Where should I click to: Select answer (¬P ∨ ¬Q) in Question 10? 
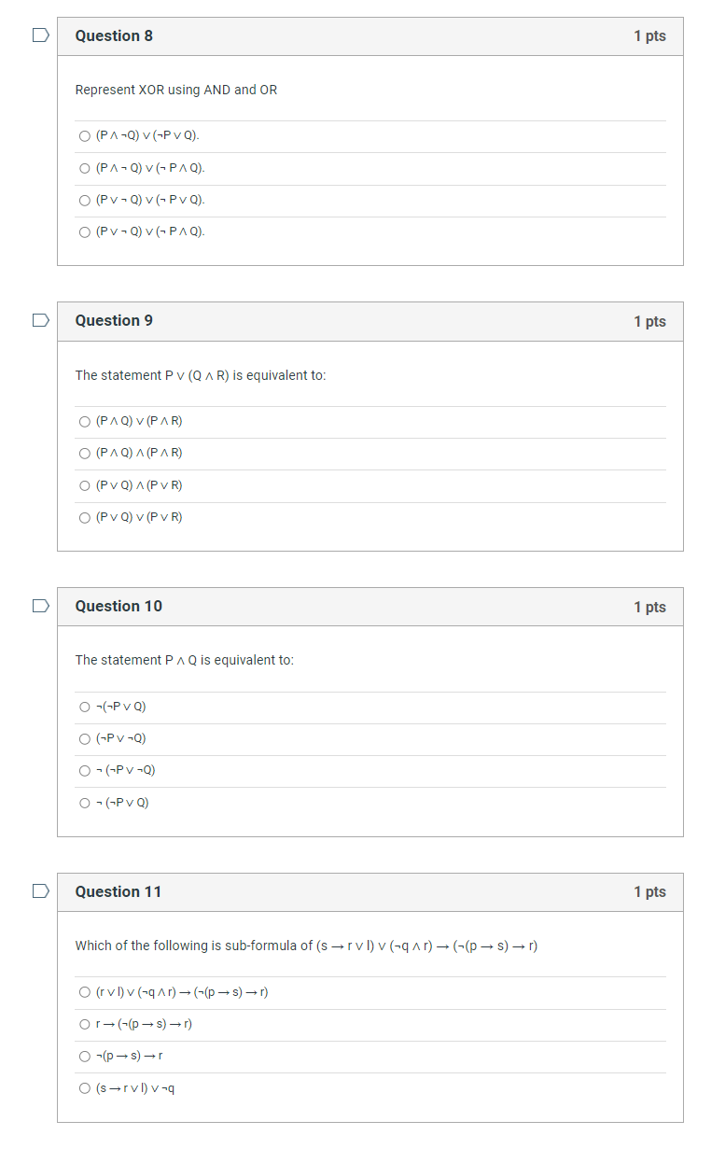(x=84, y=738)
